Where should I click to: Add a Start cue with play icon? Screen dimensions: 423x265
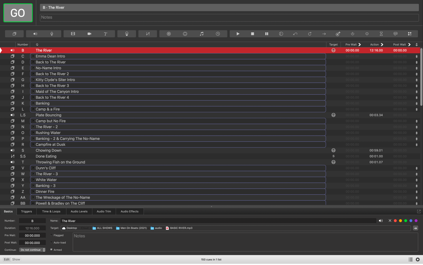pos(238,34)
